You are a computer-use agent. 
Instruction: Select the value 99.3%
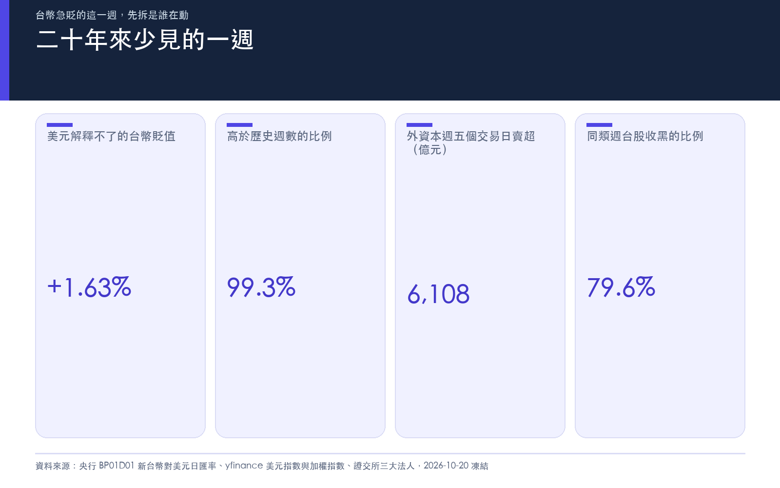click(261, 287)
